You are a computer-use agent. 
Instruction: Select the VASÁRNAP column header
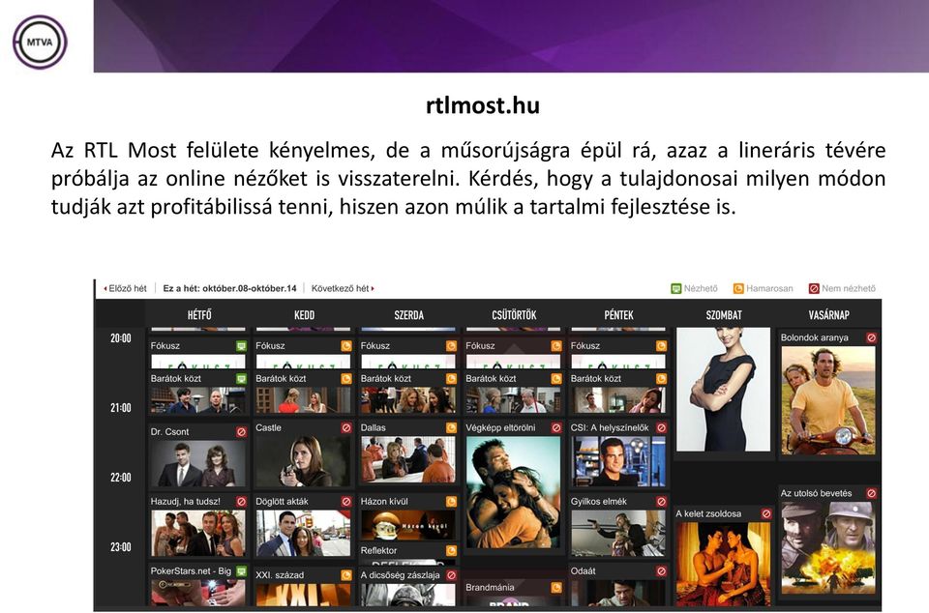828,315
